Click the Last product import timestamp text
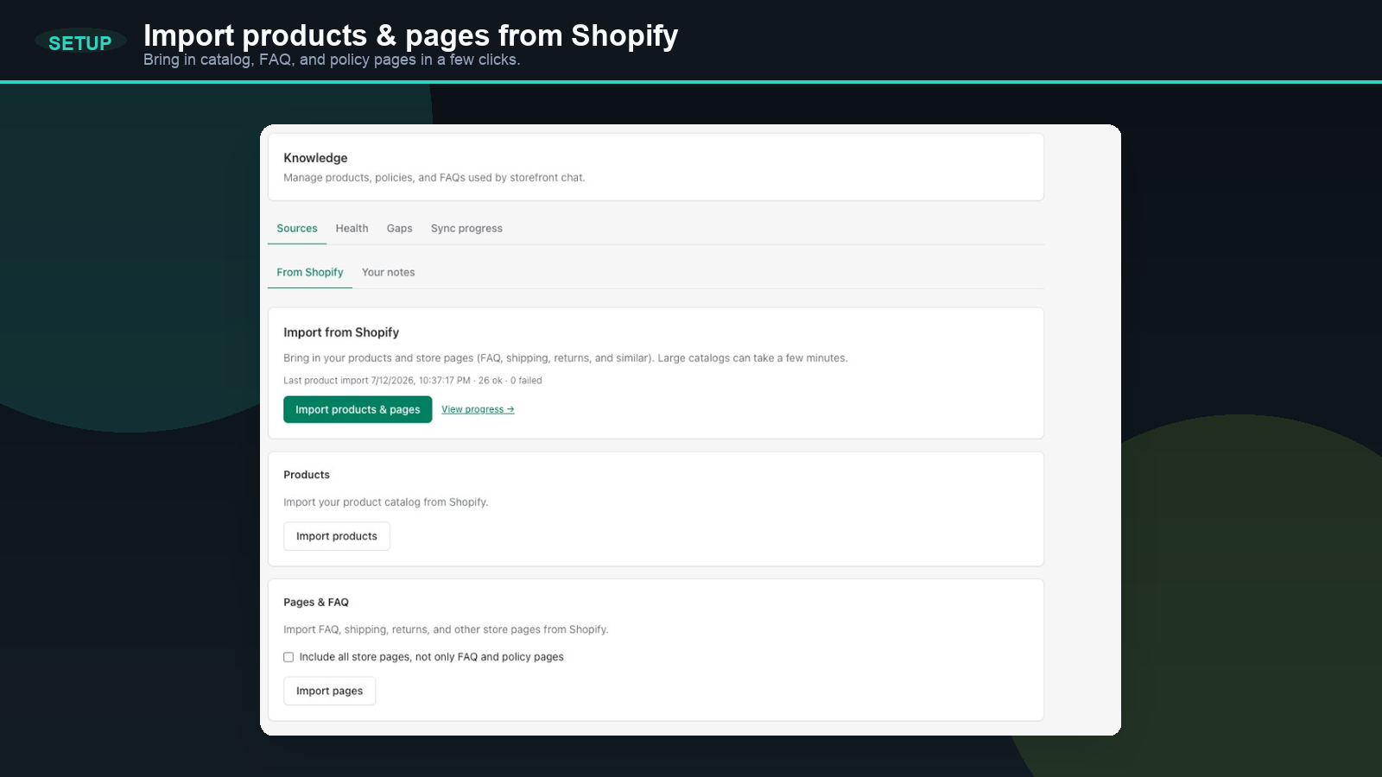Viewport: 1382px width, 777px height. 413,381
